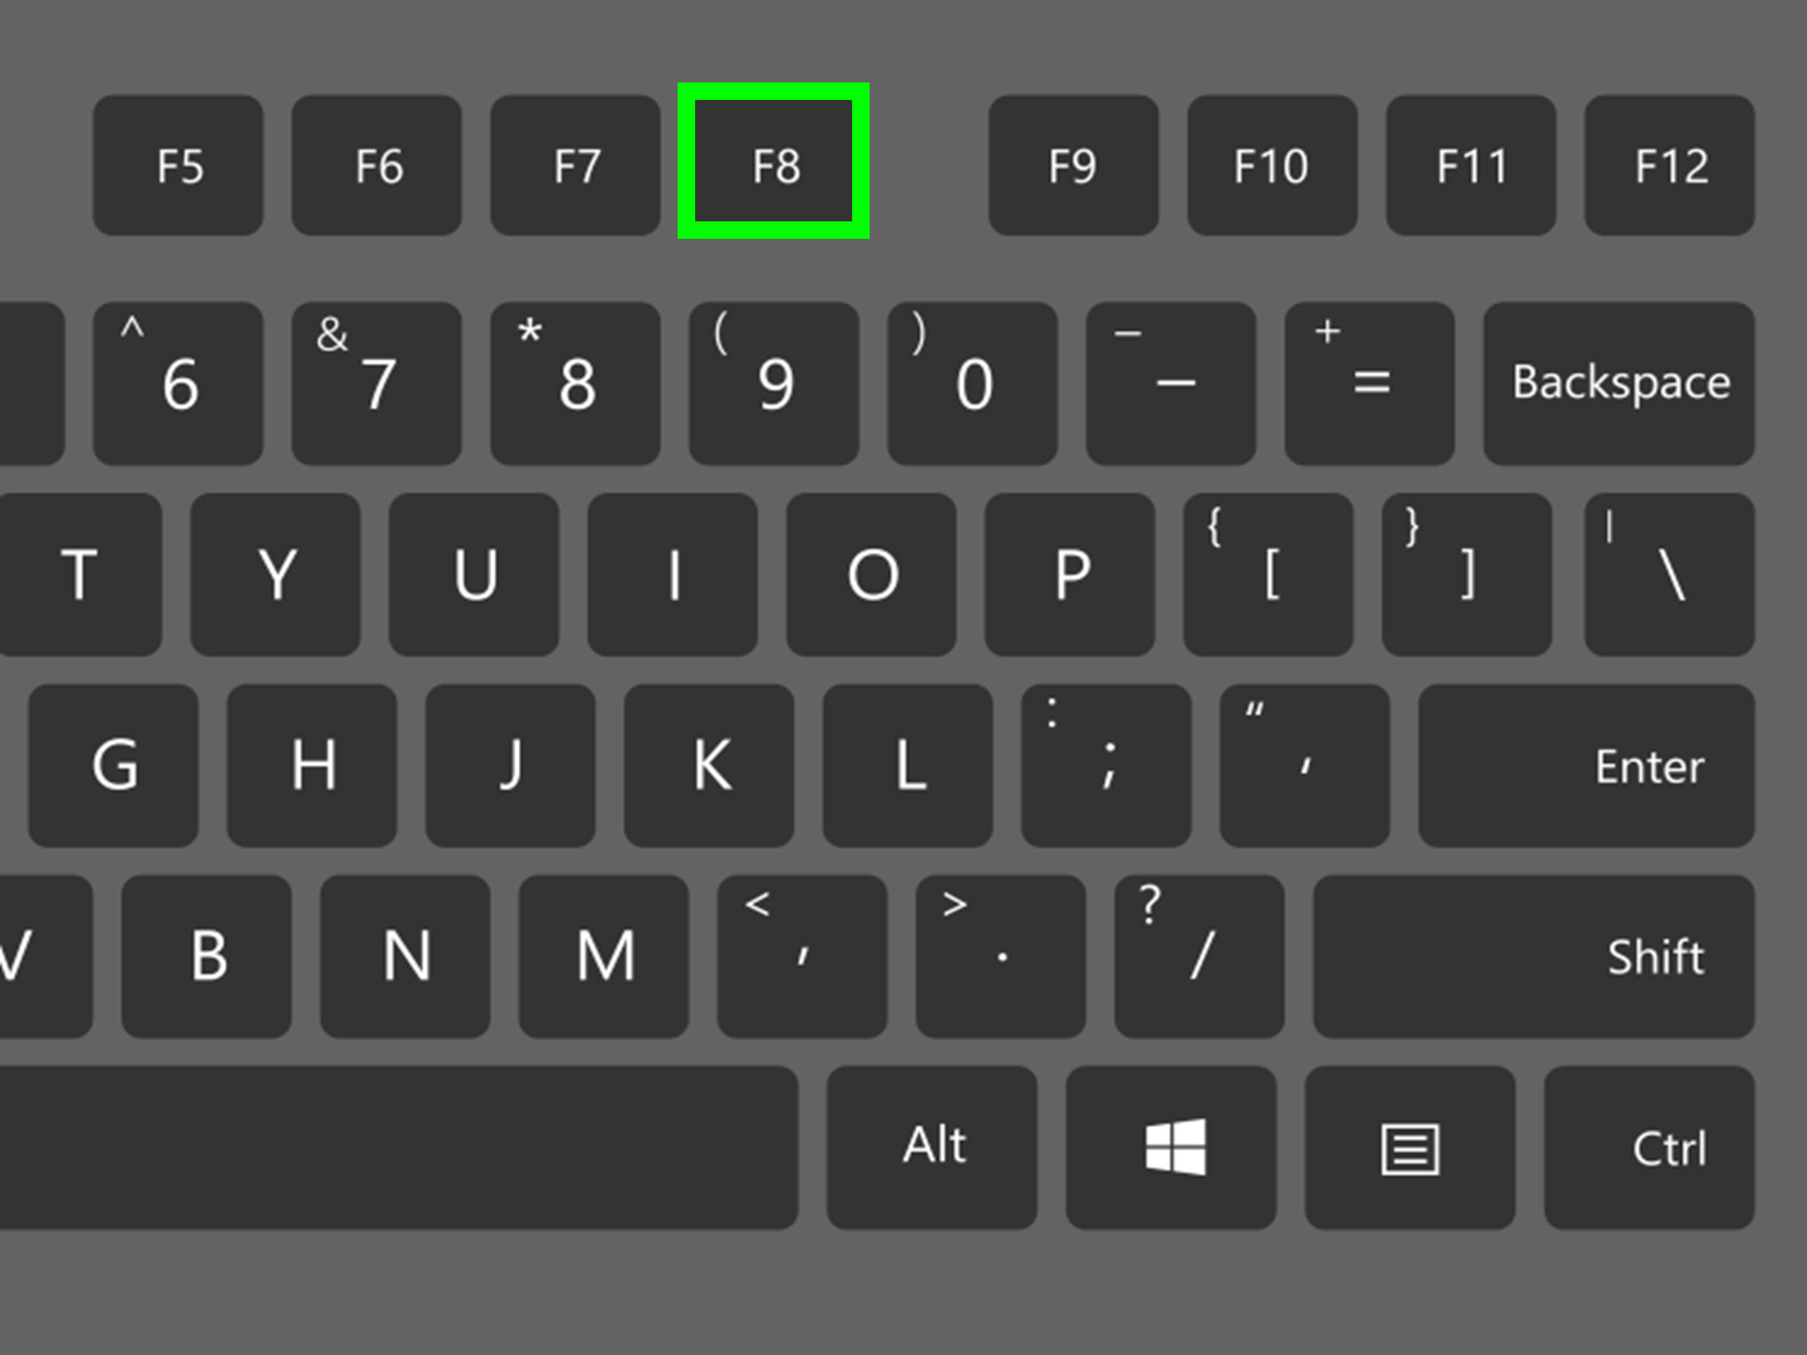Click the letter P key

coord(1070,574)
